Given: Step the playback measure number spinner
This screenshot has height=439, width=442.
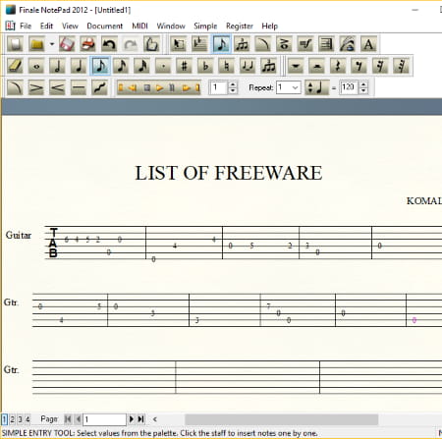Looking at the screenshot, I should pos(233,87).
